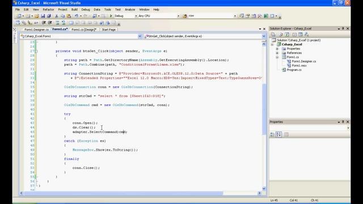Toggle bookmark icon in text editor toolbar
The width and height of the screenshot is (363, 204).
click(71, 23)
